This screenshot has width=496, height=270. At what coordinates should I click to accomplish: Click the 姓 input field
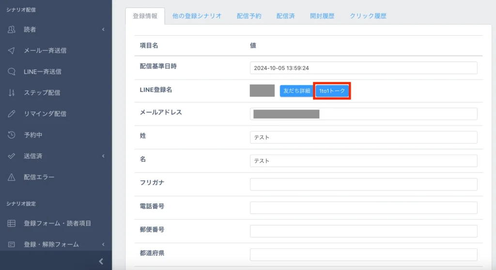(x=363, y=137)
